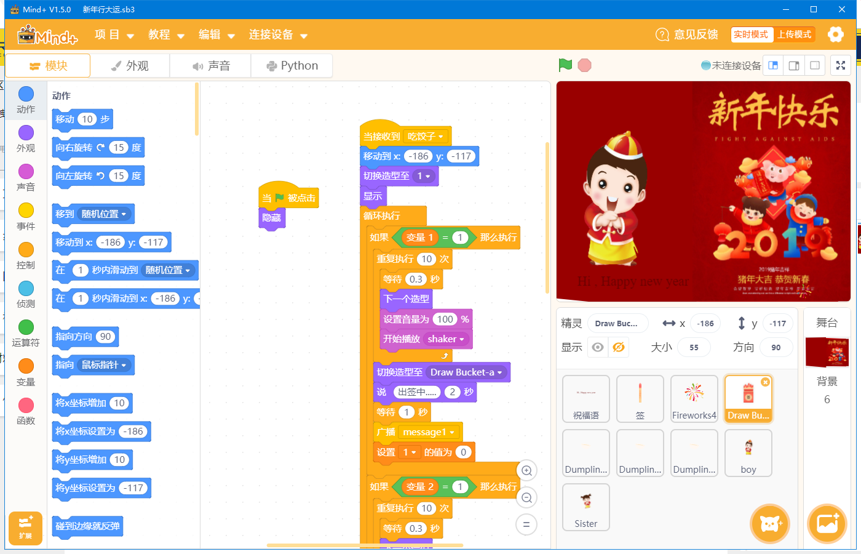Switch to 上传模式 upload mode
Screen dimensions: 861x554
point(794,34)
